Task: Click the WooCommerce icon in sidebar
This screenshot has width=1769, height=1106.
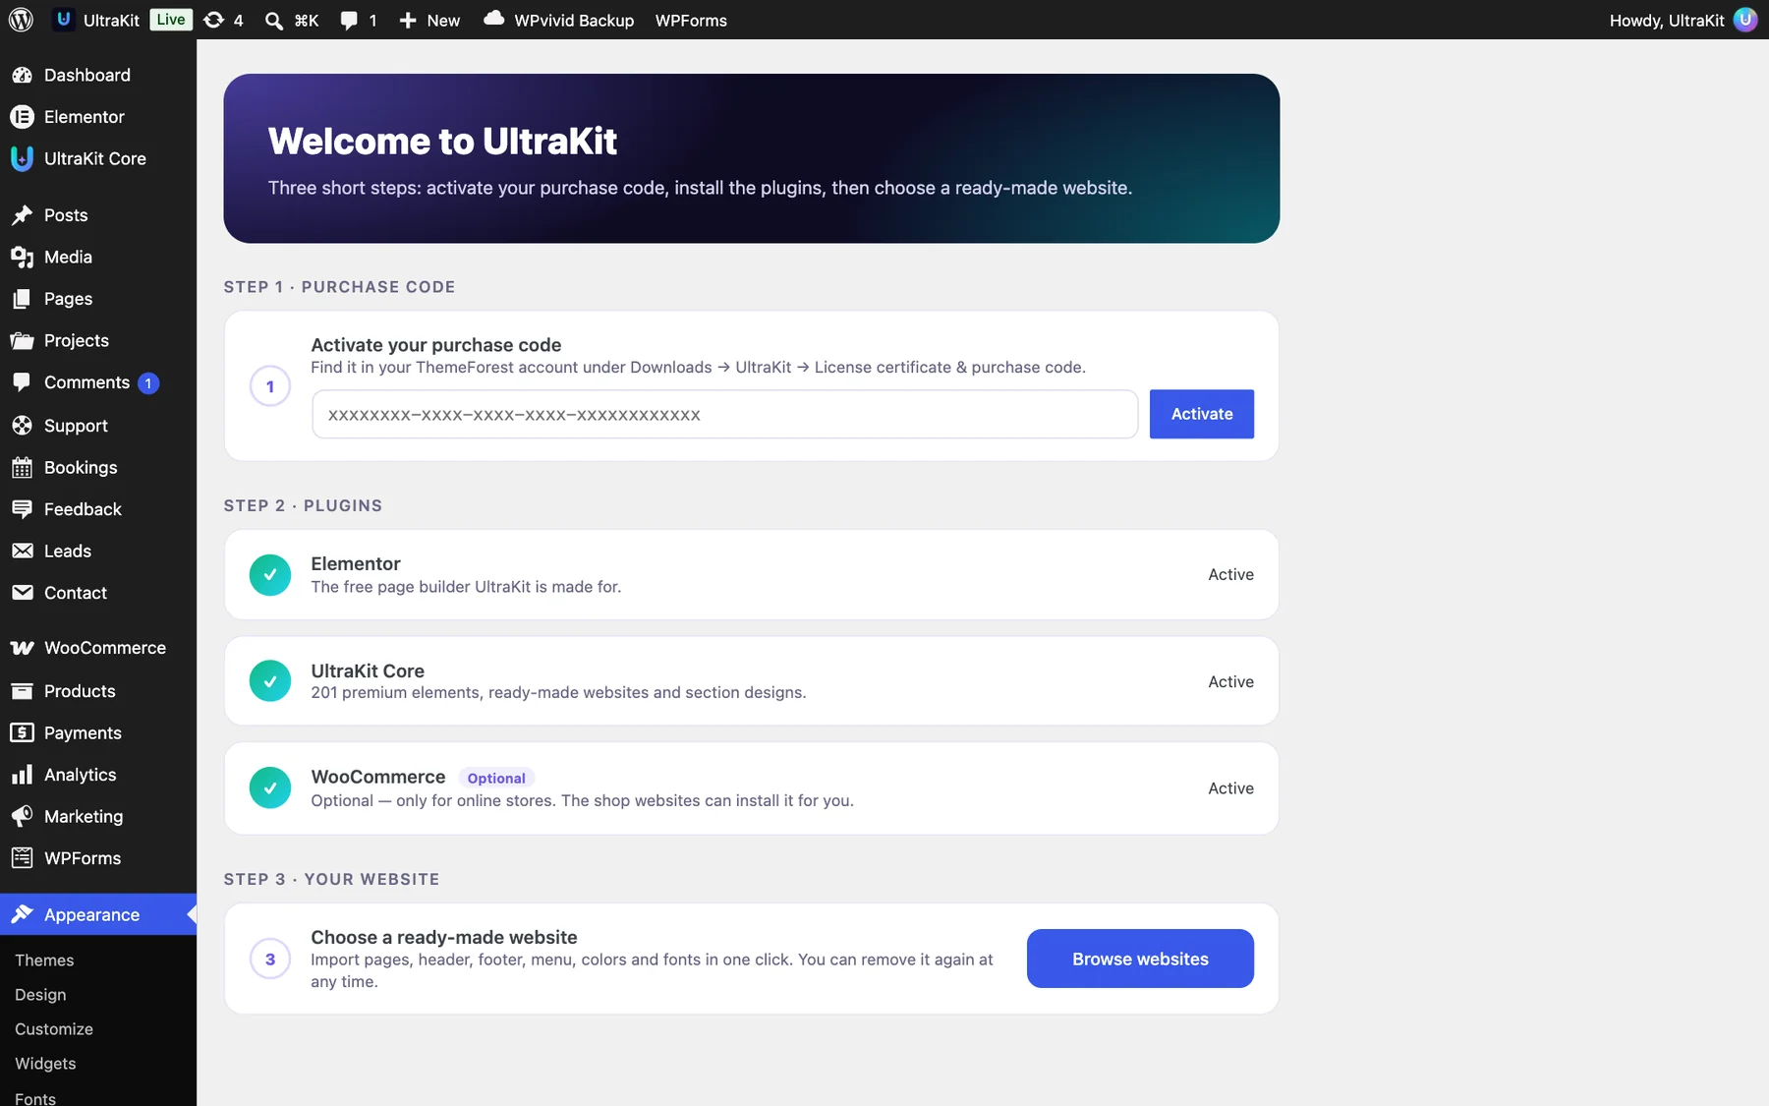Action: 22,648
